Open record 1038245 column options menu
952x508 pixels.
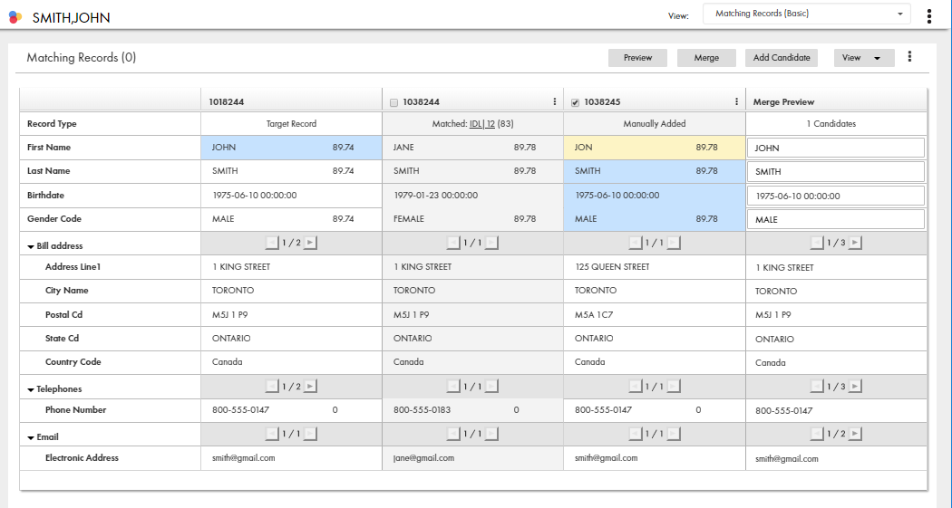tap(736, 102)
